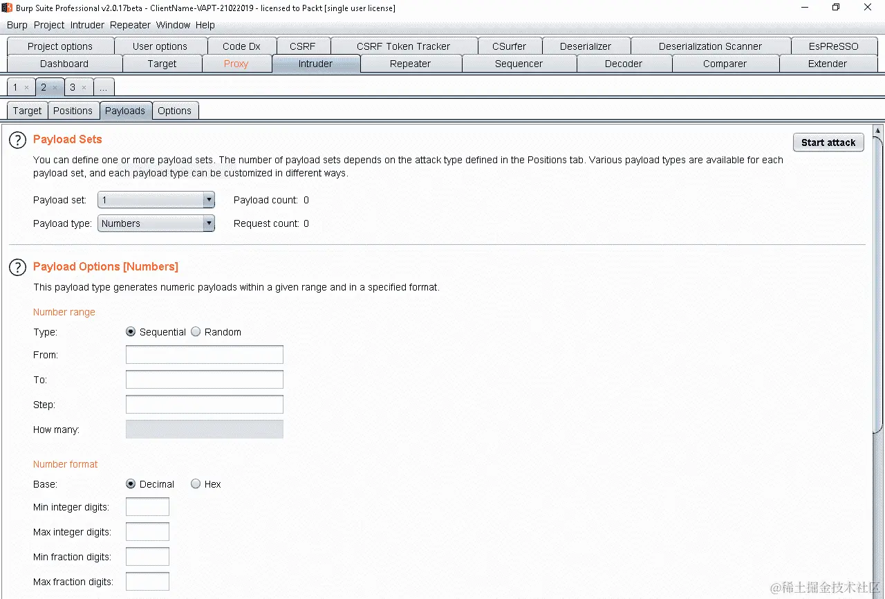Minimize the Burp Suite window
885x599 pixels.
pos(803,8)
